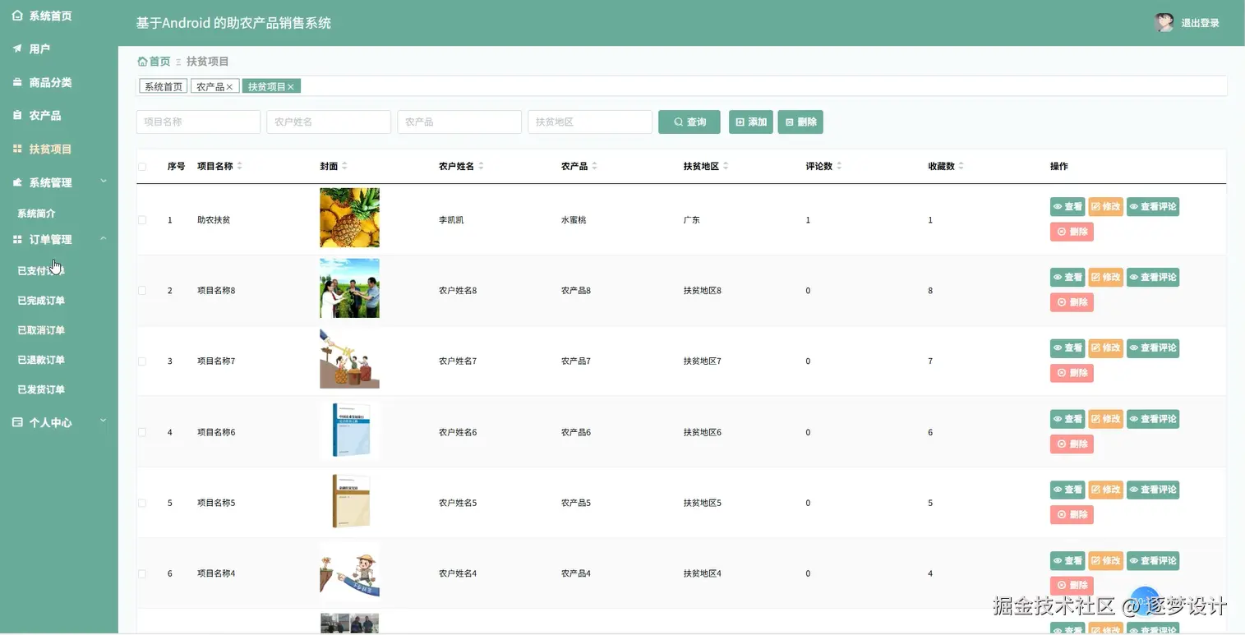Sort by the 项目名称 column arrows
The width and height of the screenshot is (1245, 635).
[x=240, y=166]
